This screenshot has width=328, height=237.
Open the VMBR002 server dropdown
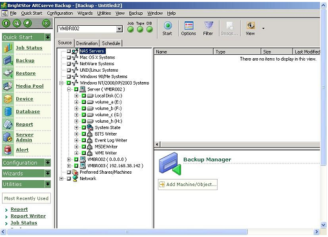(x=119, y=29)
